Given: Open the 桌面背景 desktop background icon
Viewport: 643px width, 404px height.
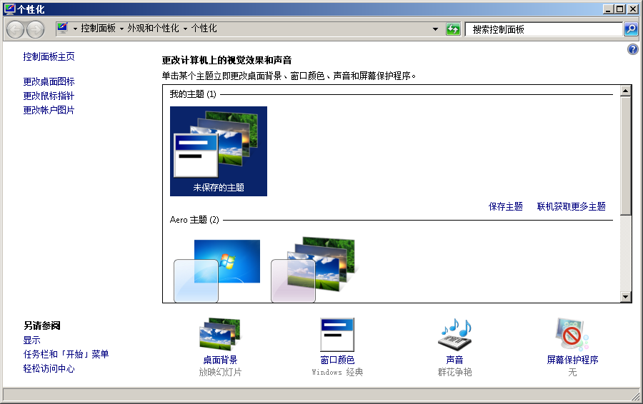Looking at the screenshot, I should pyautogui.click(x=219, y=335).
